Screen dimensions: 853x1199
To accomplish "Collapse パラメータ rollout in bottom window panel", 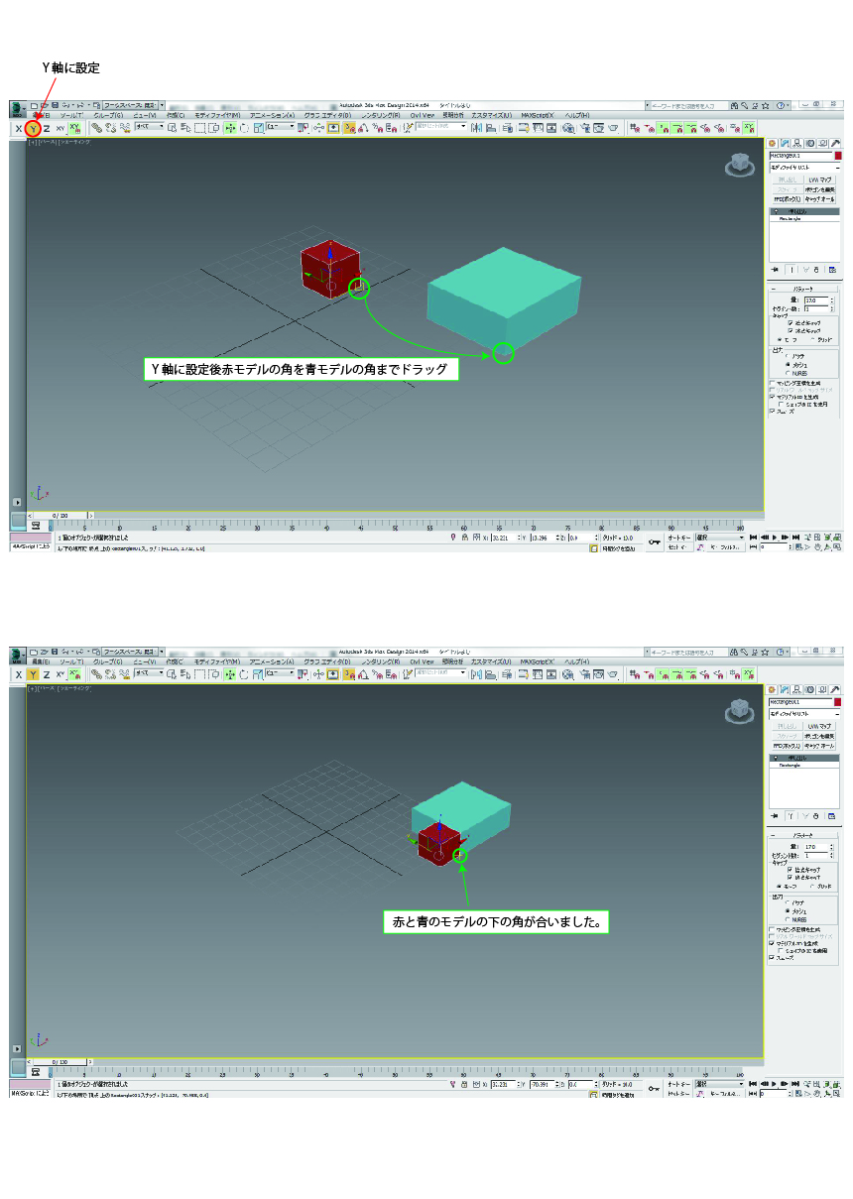I will (x=804, y=835).
